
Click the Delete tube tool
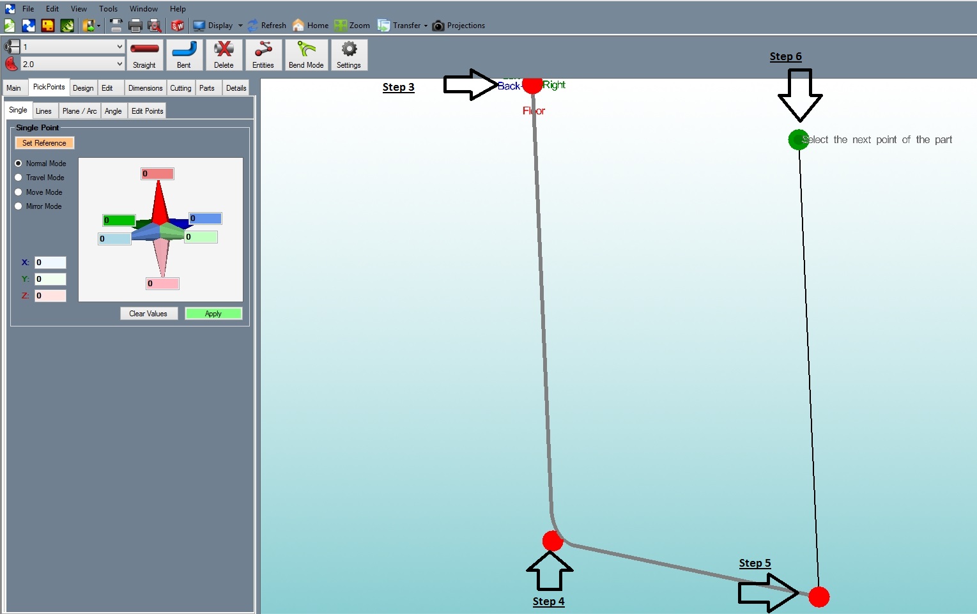coord(224,55)
